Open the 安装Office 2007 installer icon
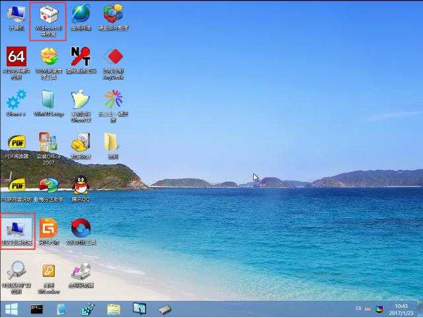 click(48, 149)
